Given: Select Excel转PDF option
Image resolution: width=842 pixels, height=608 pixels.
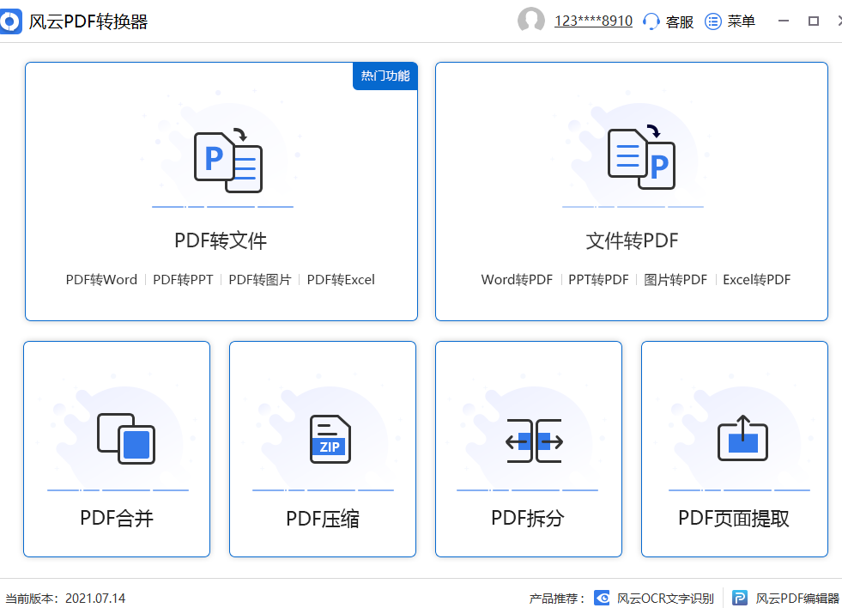Looking at the screenshot, I should 757,280.
